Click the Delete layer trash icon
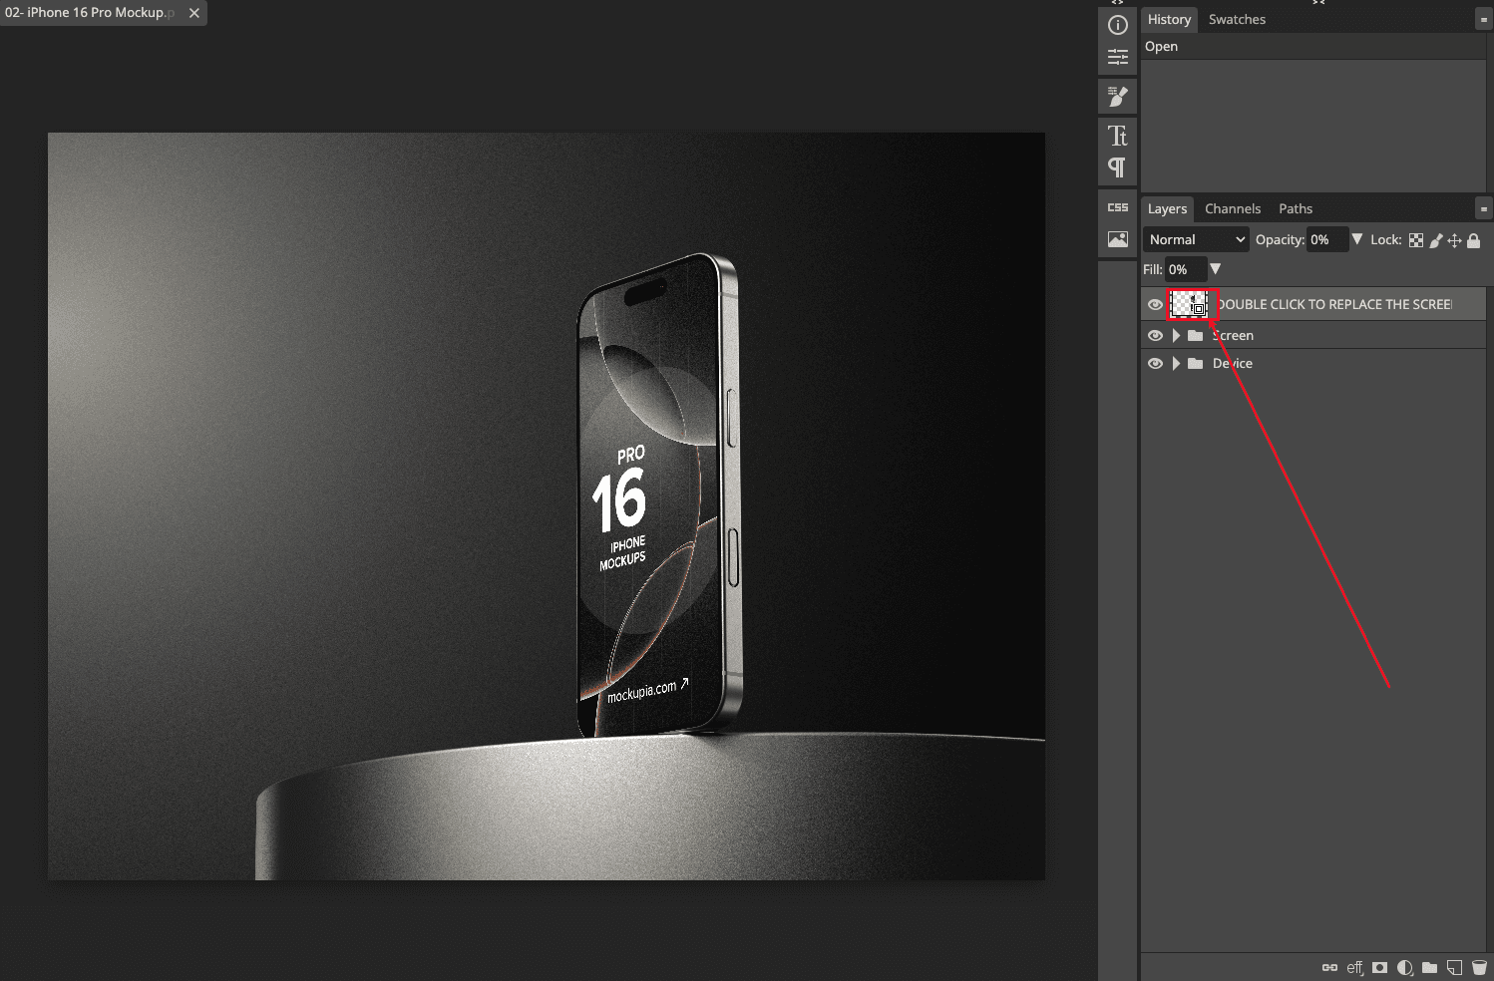Screen dimensions: 1494x981 (1479, 967)
